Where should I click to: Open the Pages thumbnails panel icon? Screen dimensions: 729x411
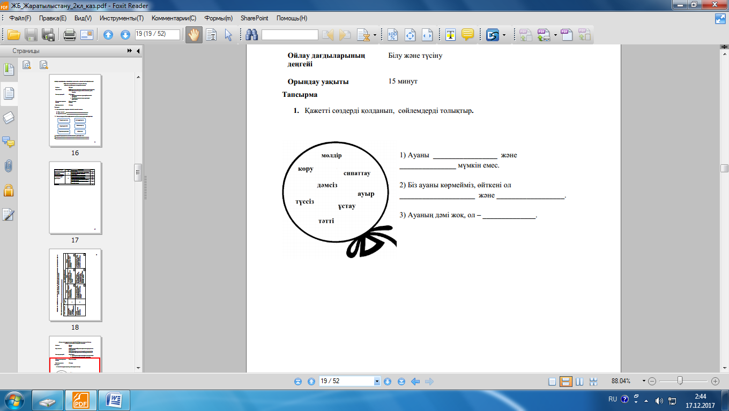pyautogui.click(x=9, y=94)
